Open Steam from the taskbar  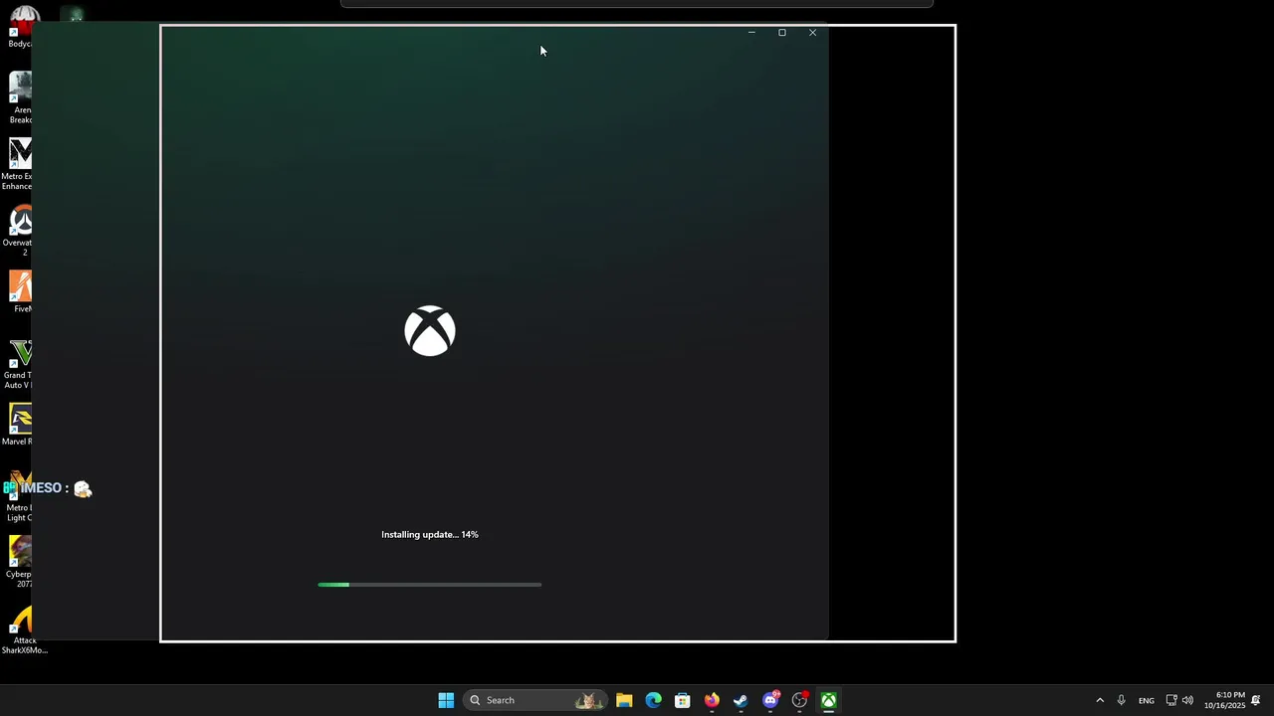(741, 700)
